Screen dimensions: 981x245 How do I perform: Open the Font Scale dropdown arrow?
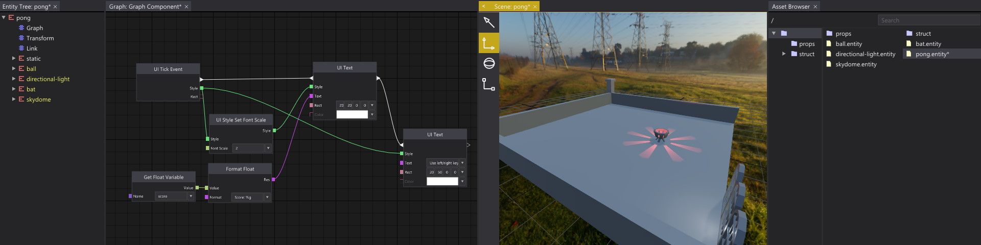pyautogui.click(x=268, y=148)
